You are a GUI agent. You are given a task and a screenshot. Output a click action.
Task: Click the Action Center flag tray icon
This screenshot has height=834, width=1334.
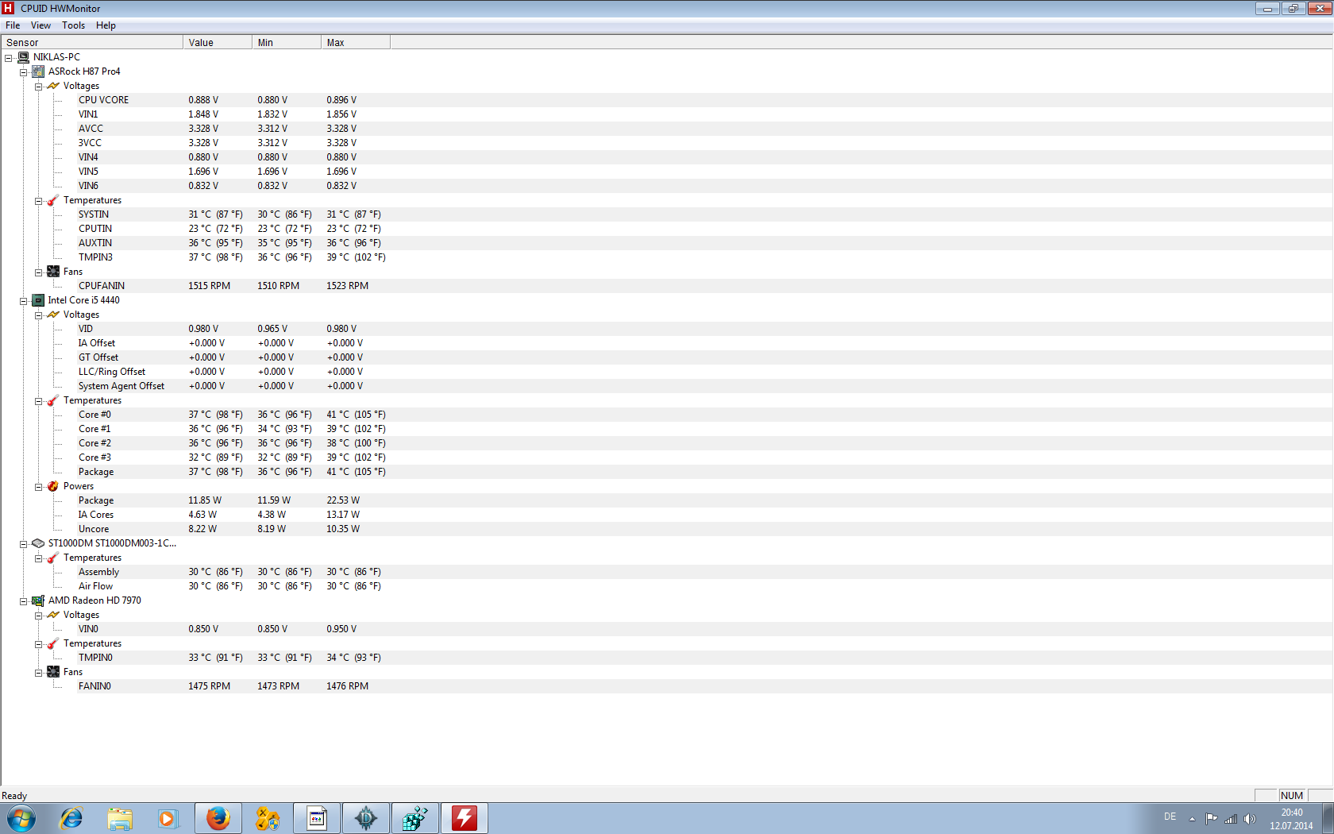click(1211, 819)
